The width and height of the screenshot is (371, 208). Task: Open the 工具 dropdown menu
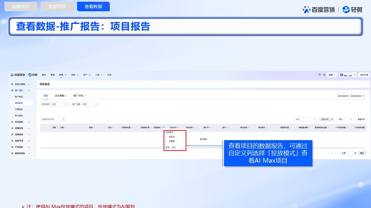(99, 75)
